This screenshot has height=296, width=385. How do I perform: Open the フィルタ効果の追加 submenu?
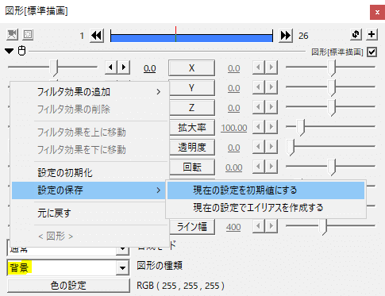click(x=90, y=92)
